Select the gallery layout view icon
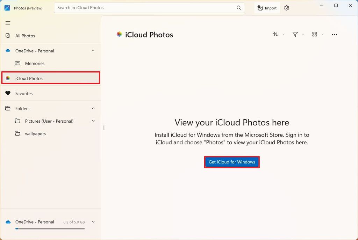The width and height of the screenshot is (358, 240). pyautogui.click(x=314, y=34)
